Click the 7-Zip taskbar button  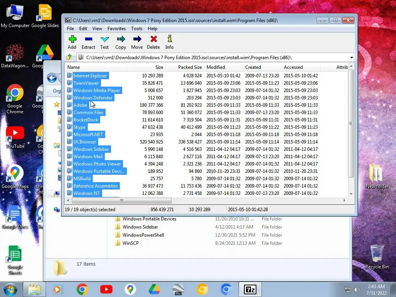(250, 289)
